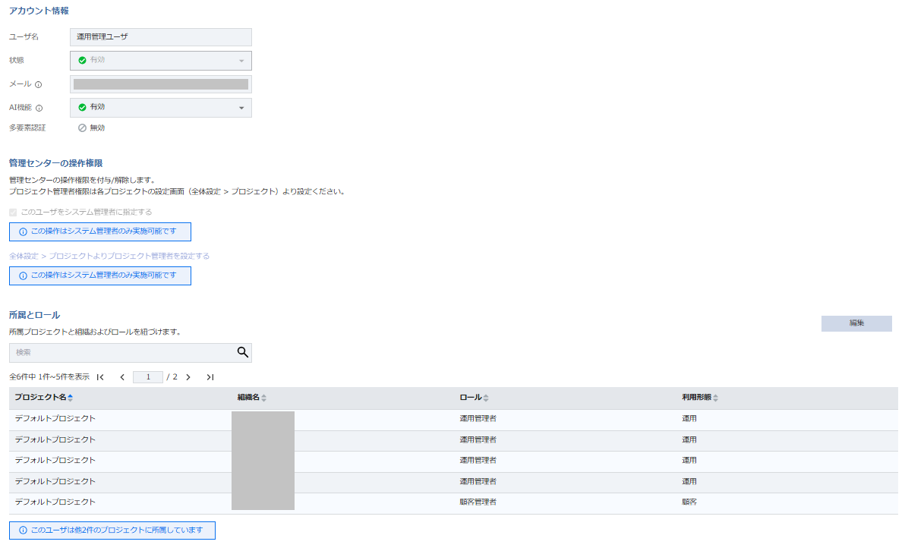Jump to the last page of results
The image size is (908, 551).
[x=210, y=377]
